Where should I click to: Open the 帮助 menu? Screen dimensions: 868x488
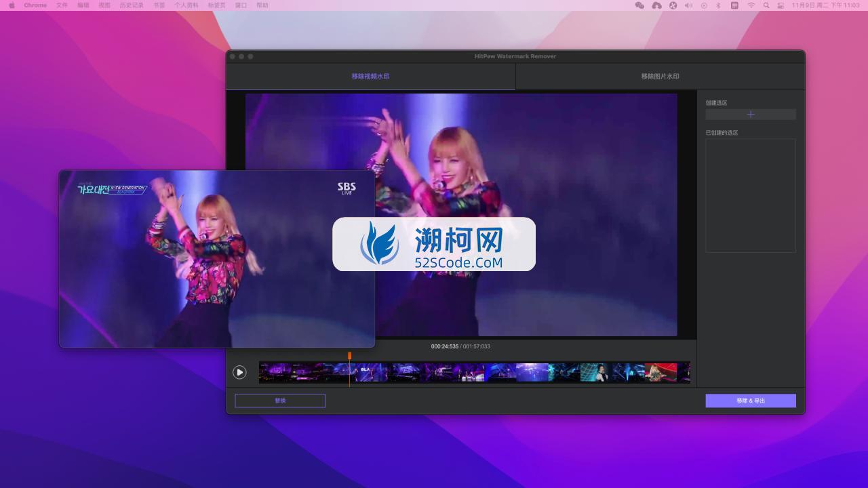262,5
